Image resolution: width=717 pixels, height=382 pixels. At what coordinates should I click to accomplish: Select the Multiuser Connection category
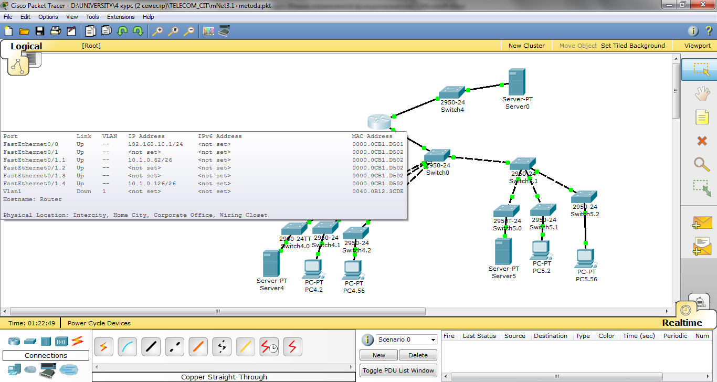click(x=69, y=369)
